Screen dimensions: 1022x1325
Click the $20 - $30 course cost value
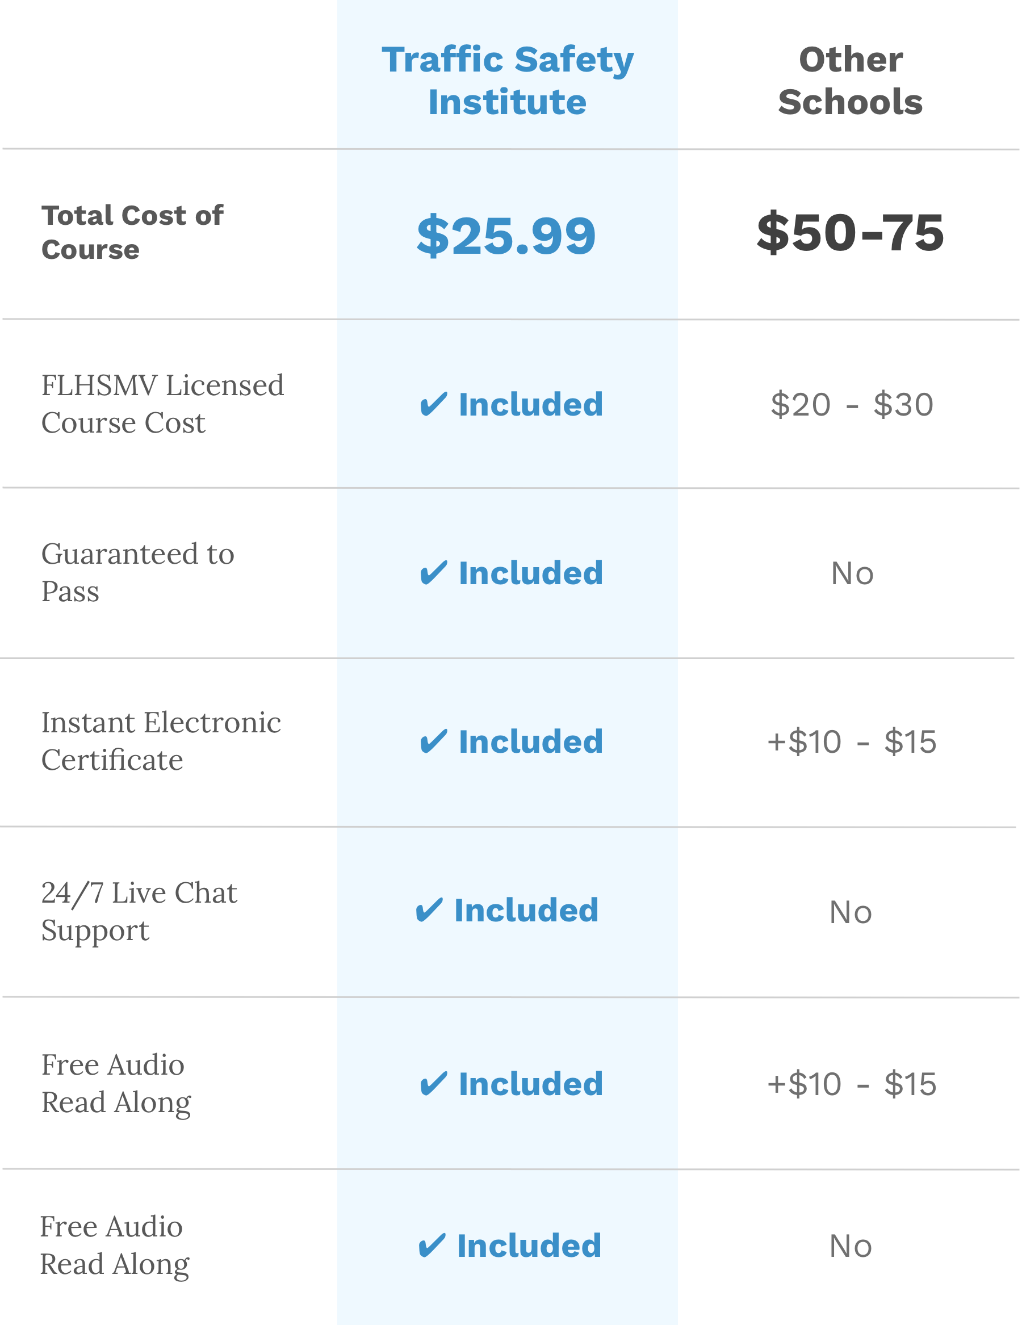pyautogui.click(x=852, y=405)
